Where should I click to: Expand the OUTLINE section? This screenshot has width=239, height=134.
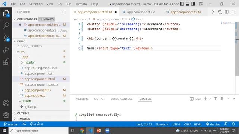23,113
